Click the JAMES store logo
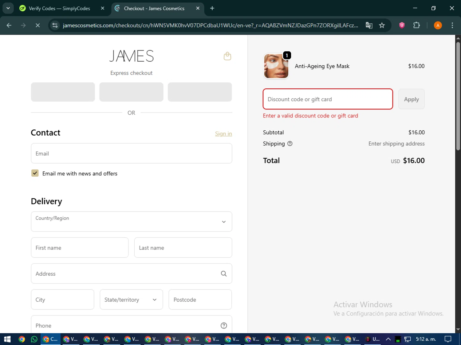The image size is (461, 345). (x=132, y=56)
